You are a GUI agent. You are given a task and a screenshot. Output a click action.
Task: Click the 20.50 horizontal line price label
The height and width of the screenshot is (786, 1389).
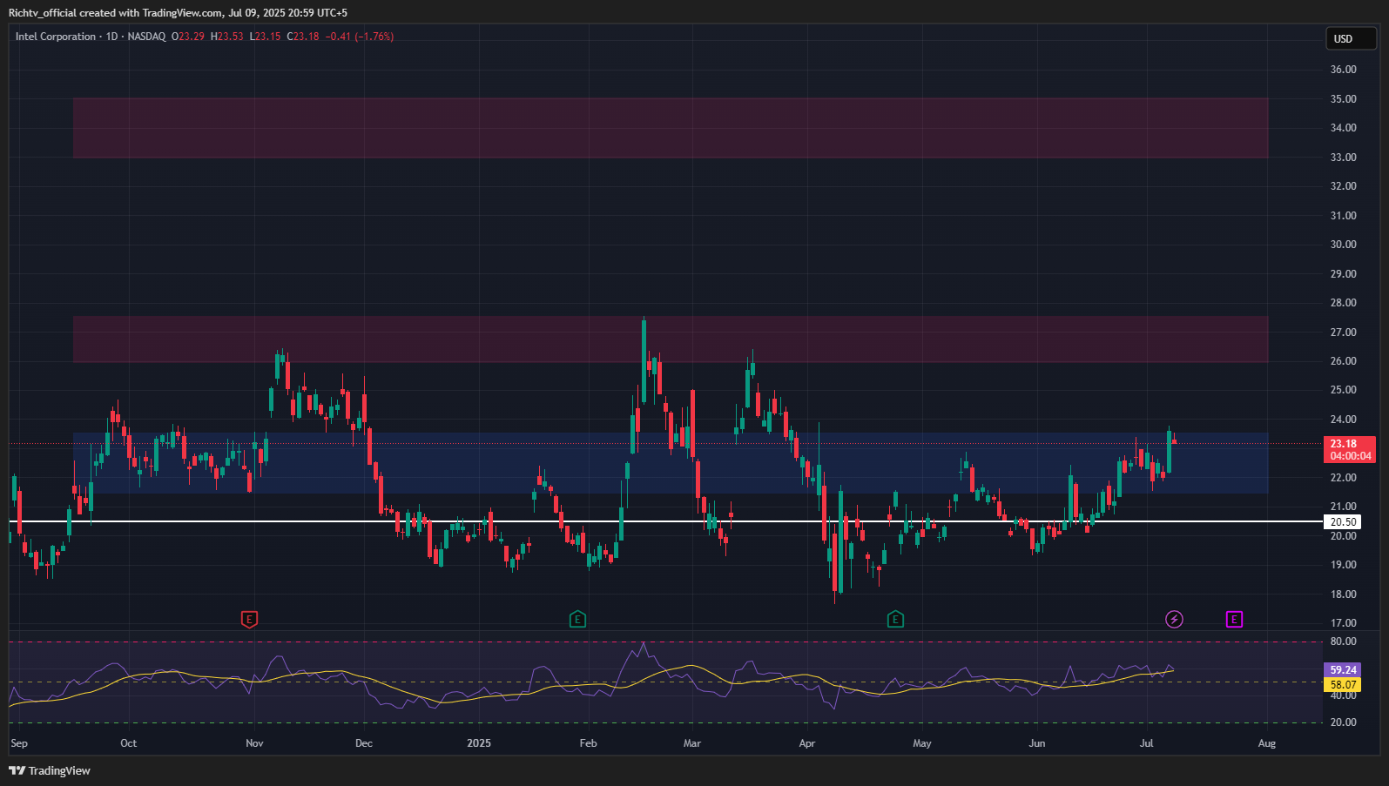pos(1342,522)
